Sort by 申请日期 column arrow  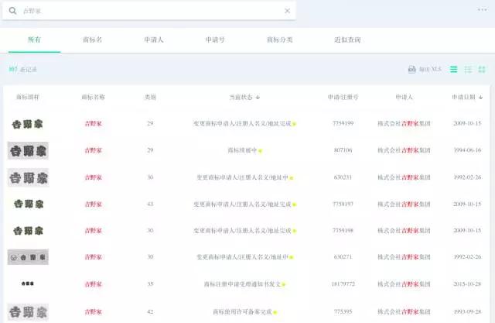[480, 98]
